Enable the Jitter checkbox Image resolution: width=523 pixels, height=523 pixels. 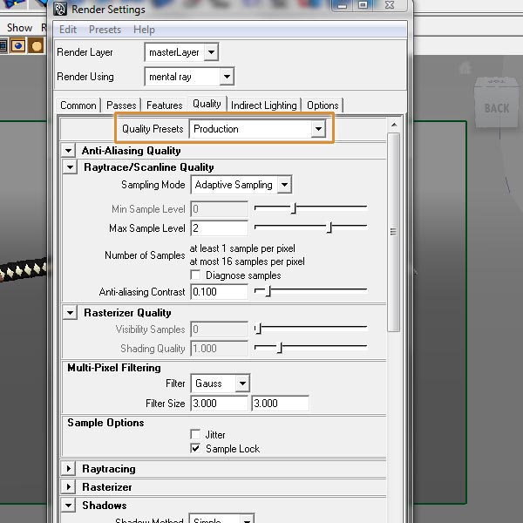tap(195, 434)
